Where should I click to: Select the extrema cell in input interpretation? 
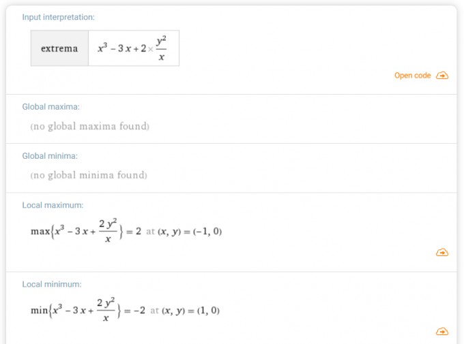59,48
